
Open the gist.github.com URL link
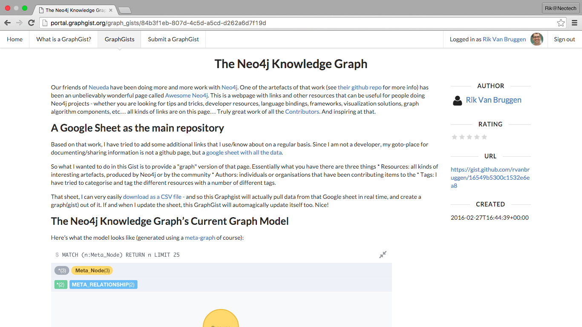[x=490, y=178]
